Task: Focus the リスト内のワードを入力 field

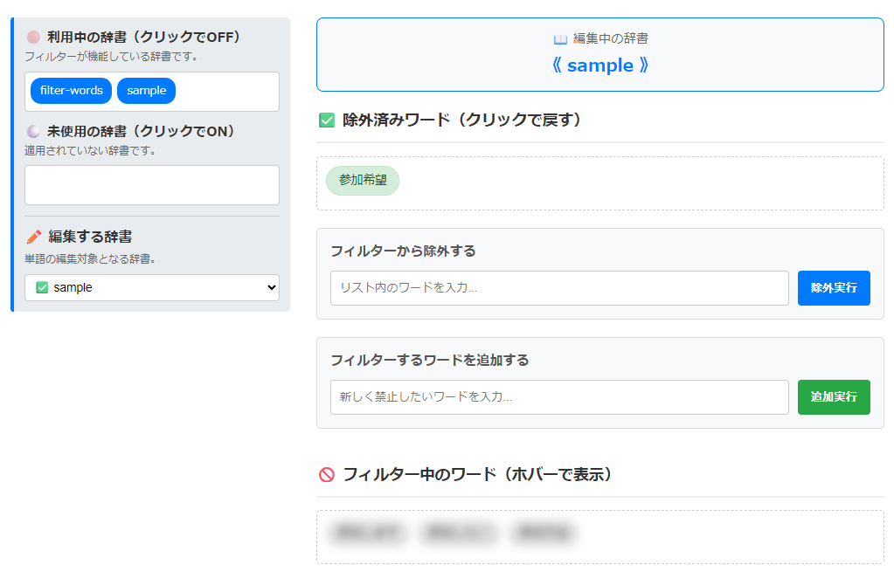Action: click(x=559, y=288)
